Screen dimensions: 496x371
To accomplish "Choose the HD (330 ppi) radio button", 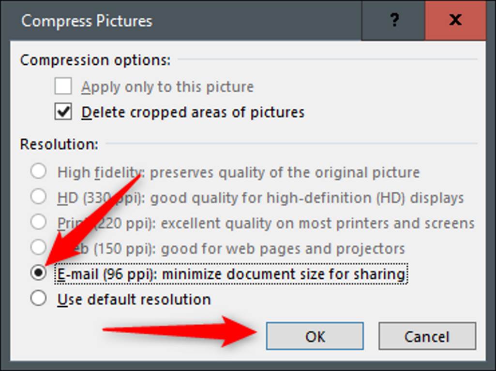I will pos(38,197).
